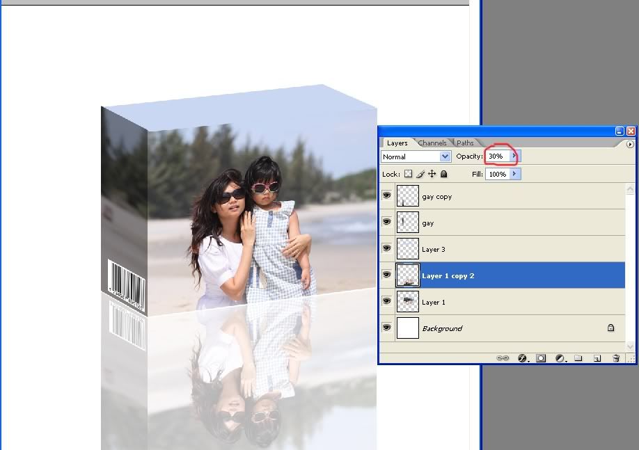
Task: Toggle the lock image pixels brush
Action: [x=420, y=175]
